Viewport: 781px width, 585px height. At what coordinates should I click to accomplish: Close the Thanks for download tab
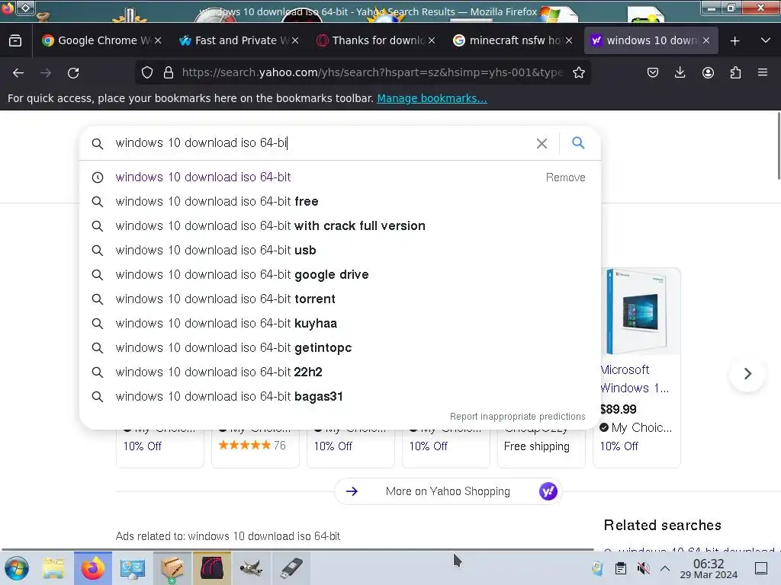(x=432, y=41)
